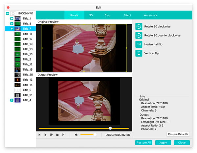Click the Title_1 thumbnail

(x=17, y=19)
